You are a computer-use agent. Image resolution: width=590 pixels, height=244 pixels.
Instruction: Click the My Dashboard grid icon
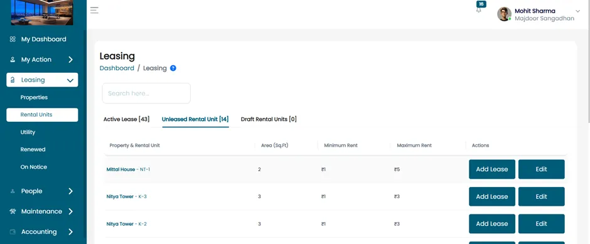[13, 39]
